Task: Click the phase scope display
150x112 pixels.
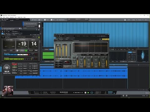Action: [x=143, y=56]
